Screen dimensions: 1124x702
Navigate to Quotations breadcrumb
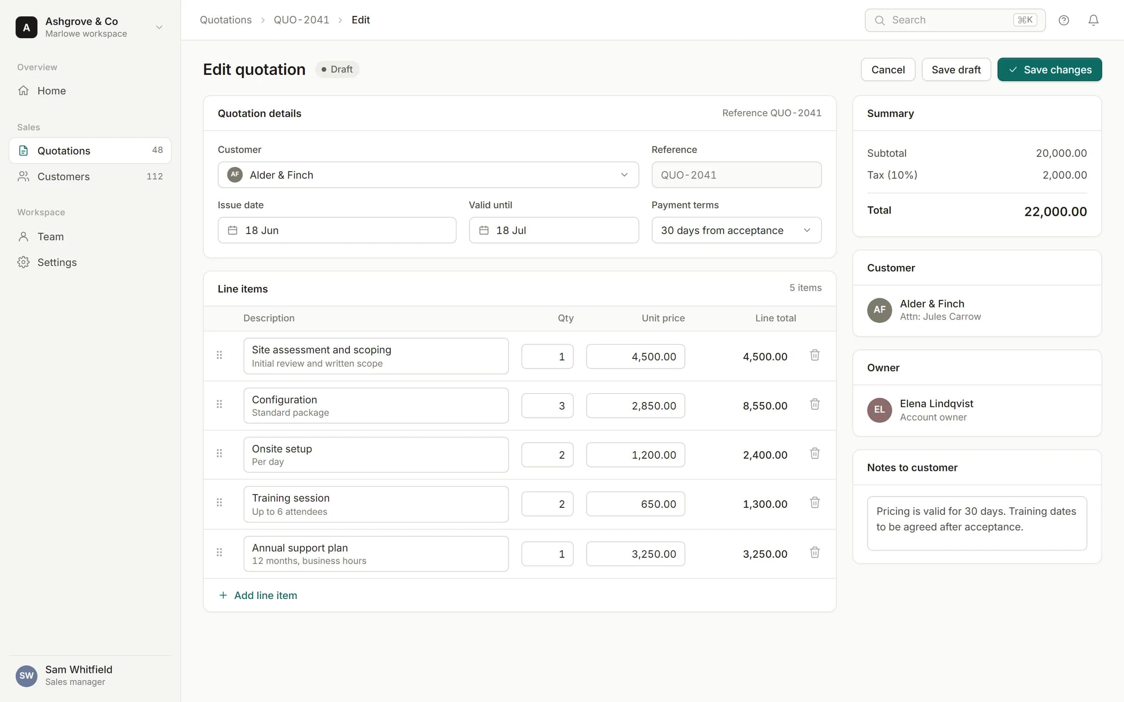coord(226,20)
